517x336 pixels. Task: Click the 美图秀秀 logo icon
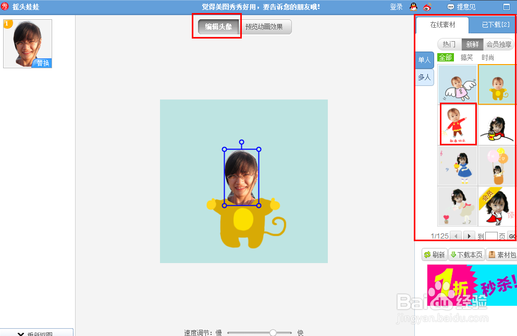coord(5,6)
